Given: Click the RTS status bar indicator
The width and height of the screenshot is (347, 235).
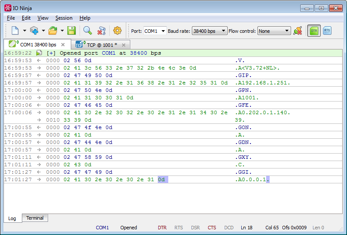Looking at the screenshot, I should [179, 228].
